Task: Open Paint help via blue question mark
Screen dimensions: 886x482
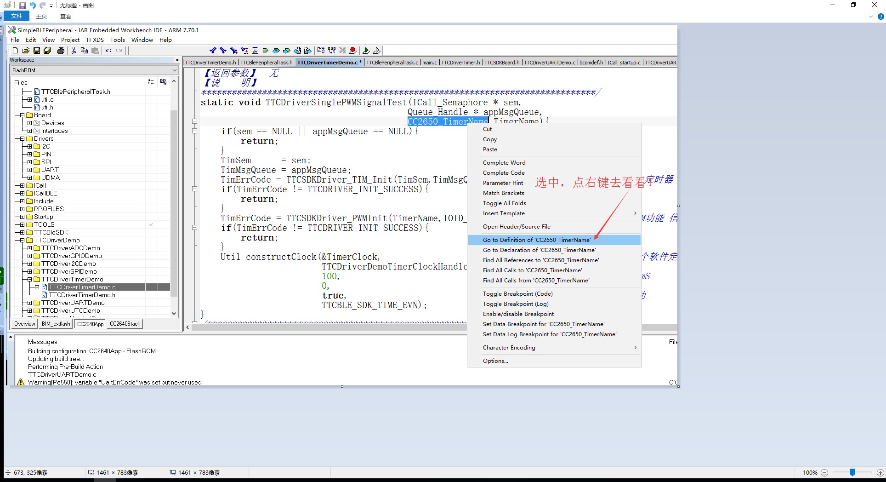Action: 880,17
